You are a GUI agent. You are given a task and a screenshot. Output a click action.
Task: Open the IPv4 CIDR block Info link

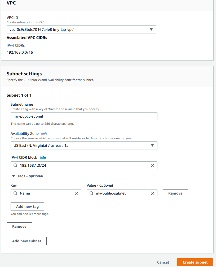pyautogui.click(x=43, y=158)
